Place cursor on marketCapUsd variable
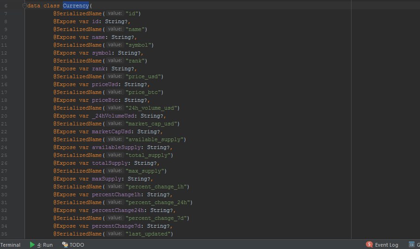The height and width of the screenshot is (249, 420). coord(111,131)
